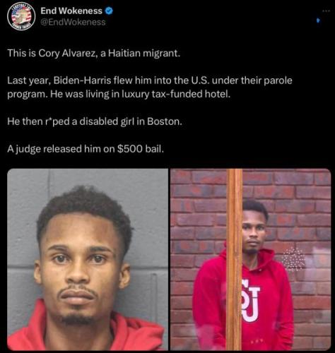
Task: Open the End Wokeness profile avatar
Action: (20, 16)
